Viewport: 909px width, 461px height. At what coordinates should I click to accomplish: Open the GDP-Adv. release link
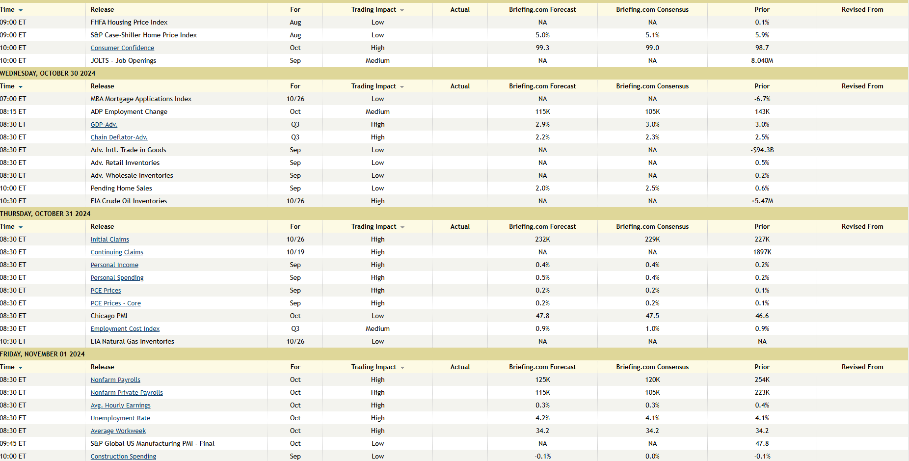tap(104, 124)
